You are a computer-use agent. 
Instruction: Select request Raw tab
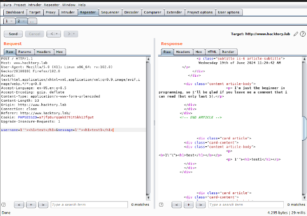10,52
